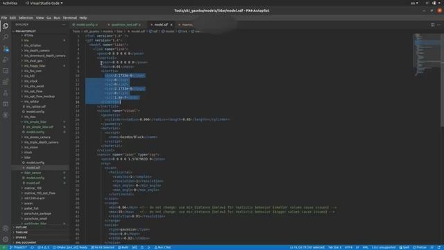Open the keyboard language indicator in top bar
444x250 pixels.
pyautogui.click(x=414, y=3)
